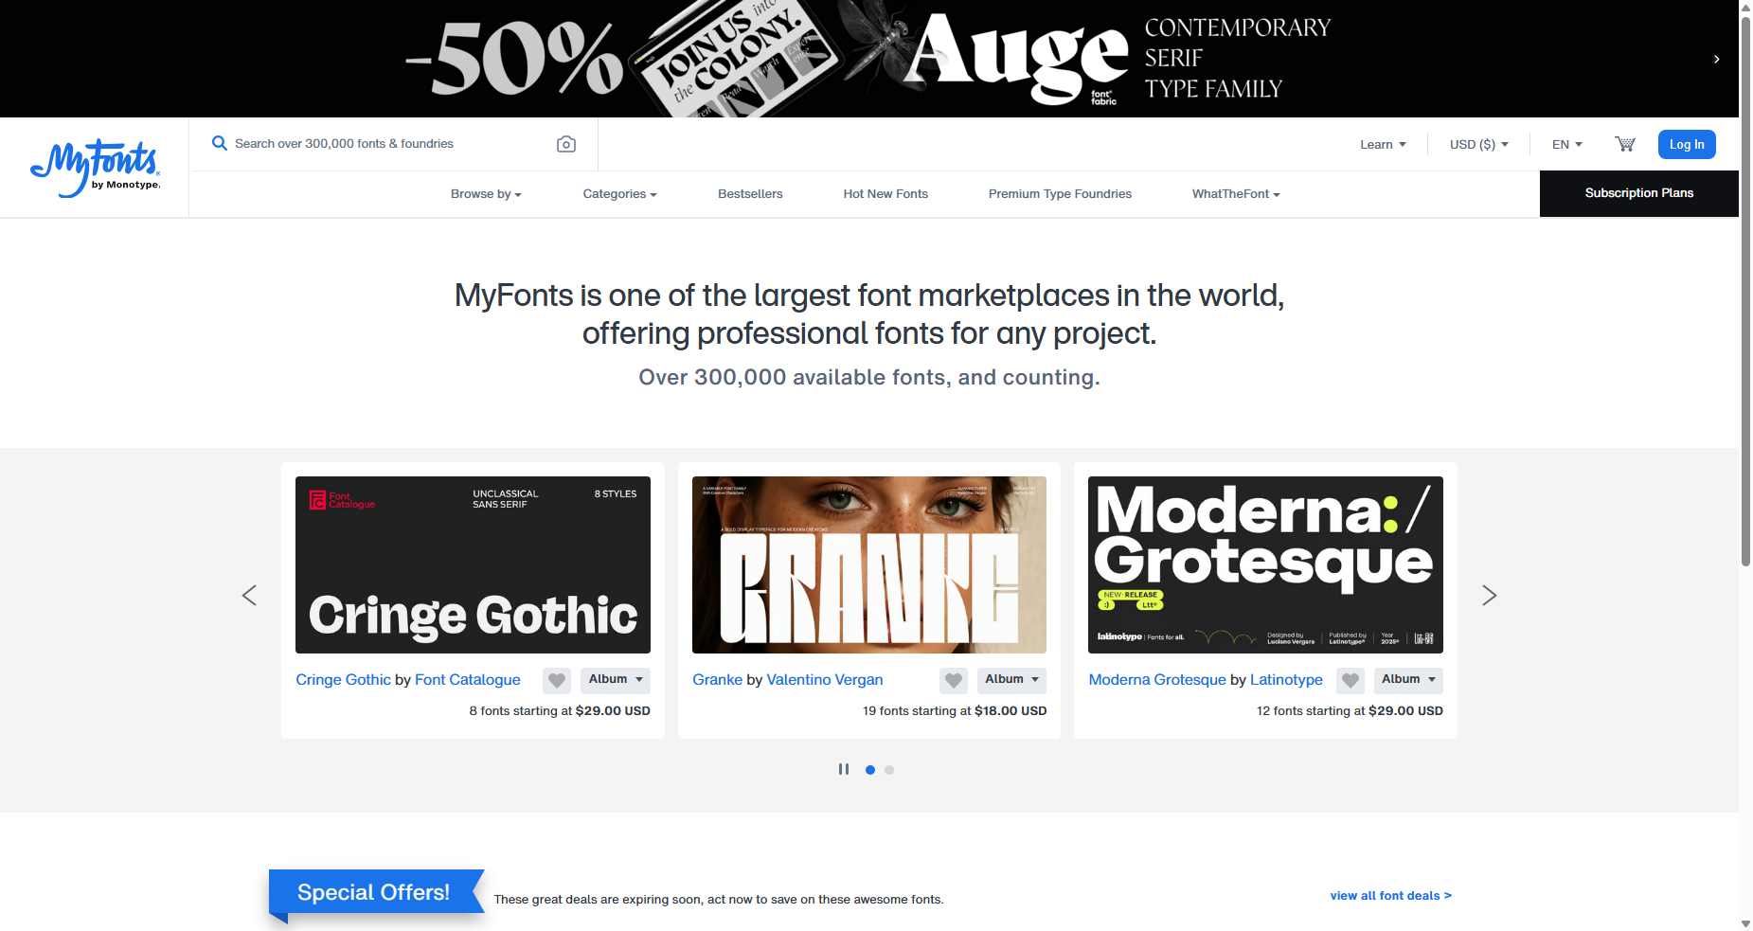This screenshot has height=931, width=1753.
Task: Open Album dropdown for Cringe Gothic
Action: coord(616,680)
